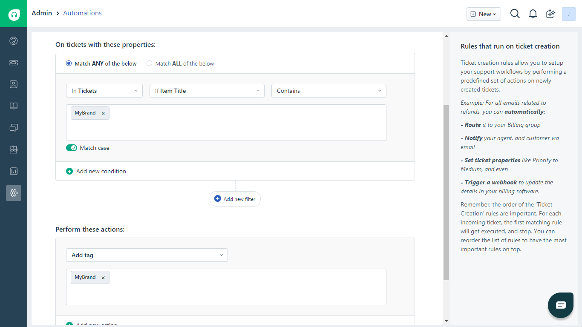582x327 pixels.
Task: Open the Solutions book icon in sidebar
Action: coord(14,106)
